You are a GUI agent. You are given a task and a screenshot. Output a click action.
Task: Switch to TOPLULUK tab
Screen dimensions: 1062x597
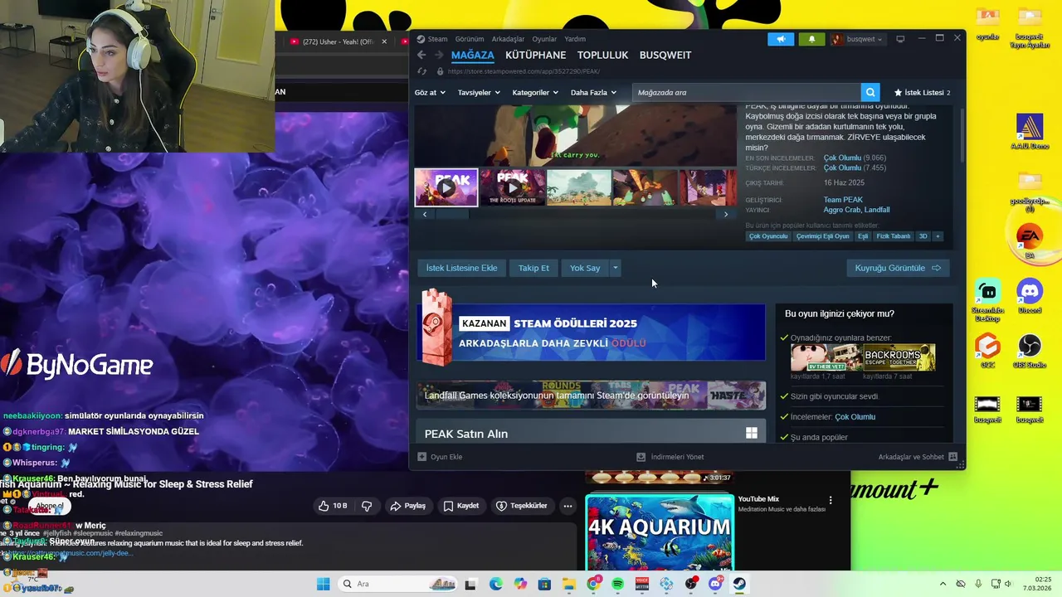point(602,55)
